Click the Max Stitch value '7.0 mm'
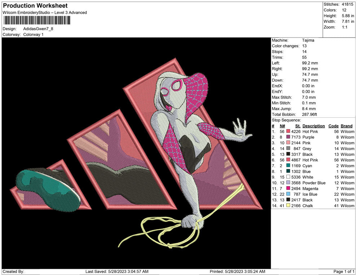Image resolution: width=357 pixels, height=275 pixels. [x=309, y=97]
